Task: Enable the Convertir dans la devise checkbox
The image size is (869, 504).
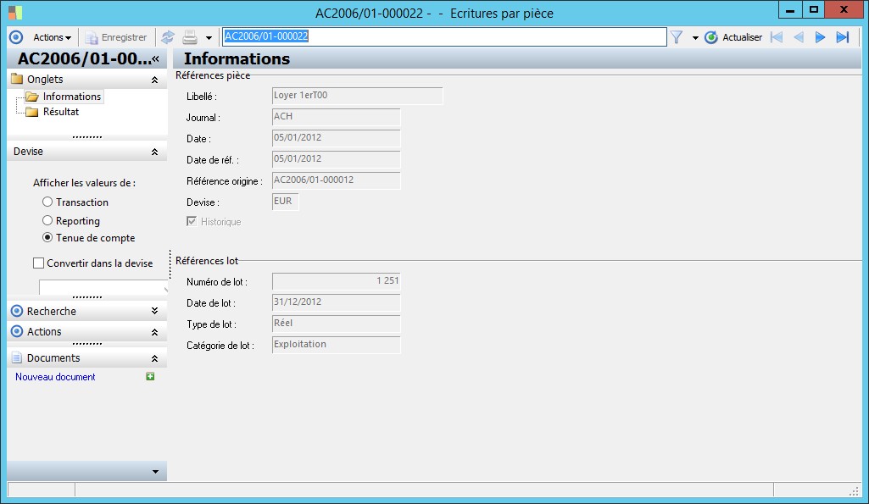Action: coord(38,263)
